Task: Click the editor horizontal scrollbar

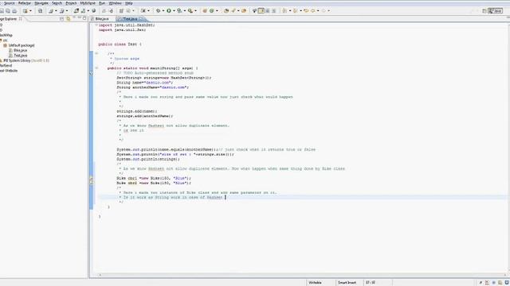Action: coord(302,275)
